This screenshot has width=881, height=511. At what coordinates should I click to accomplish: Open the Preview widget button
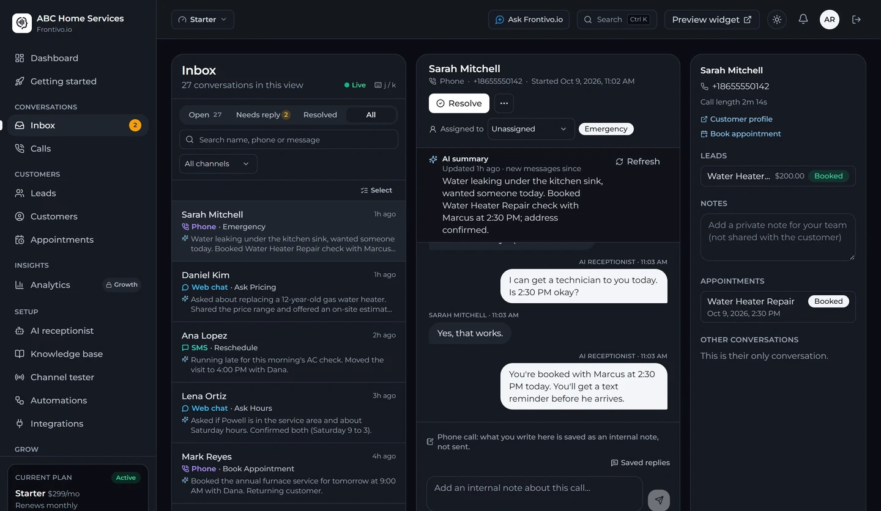(712, 20)
